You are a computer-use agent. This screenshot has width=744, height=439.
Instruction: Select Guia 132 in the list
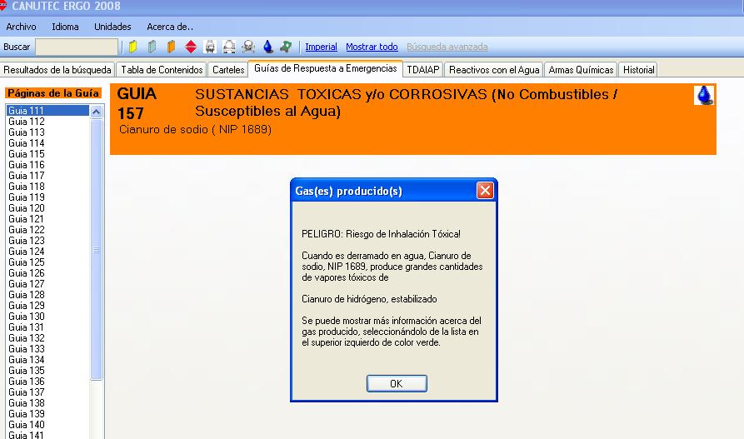(47, 338)
